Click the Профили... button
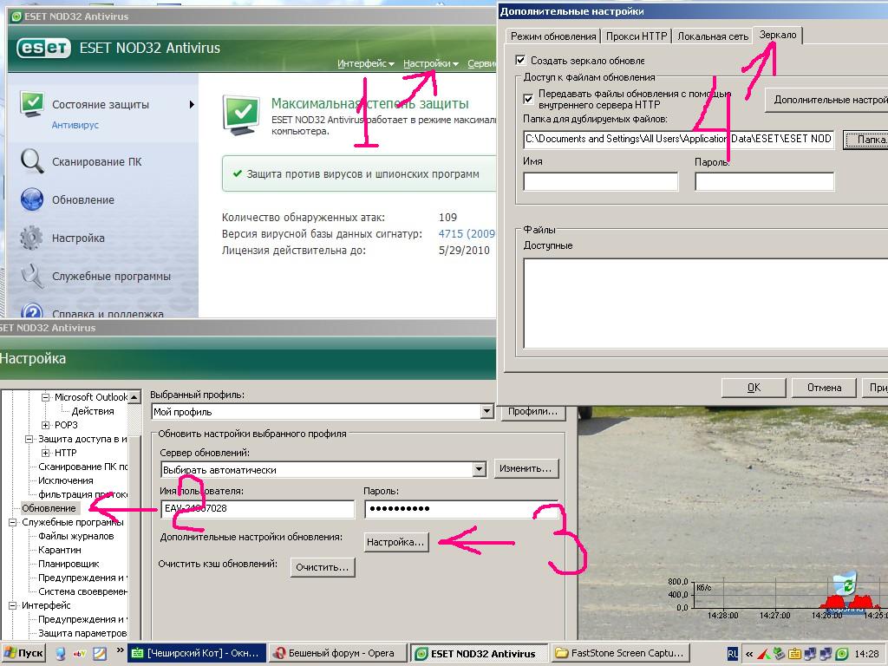The height and width of the screenshot is (666, 888). [x=532, y=412]
